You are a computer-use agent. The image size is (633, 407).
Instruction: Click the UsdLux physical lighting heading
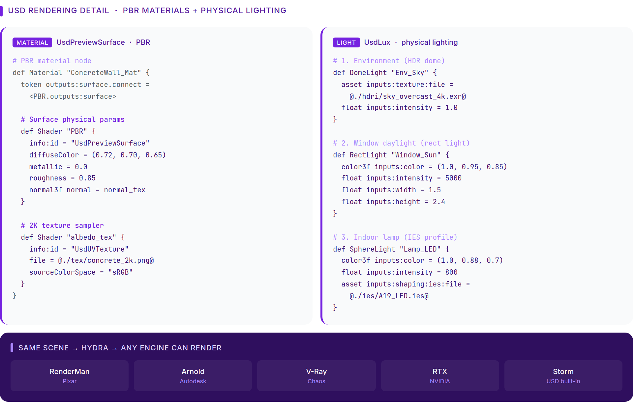[x=411, y=42]
